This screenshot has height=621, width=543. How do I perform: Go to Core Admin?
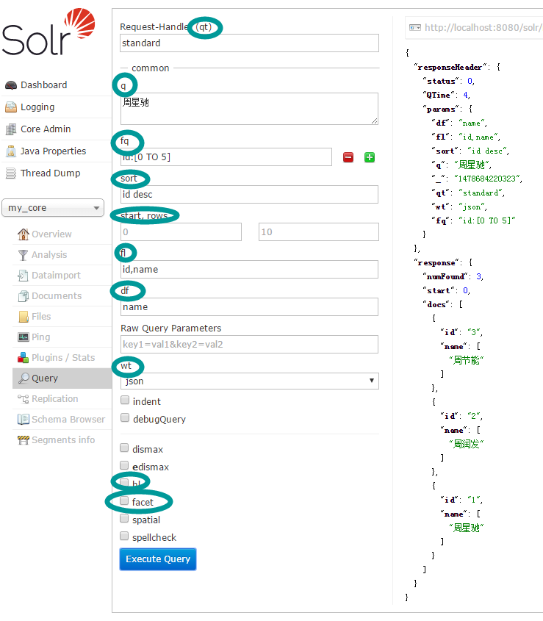pyautogui.click(x=46, y=129)
